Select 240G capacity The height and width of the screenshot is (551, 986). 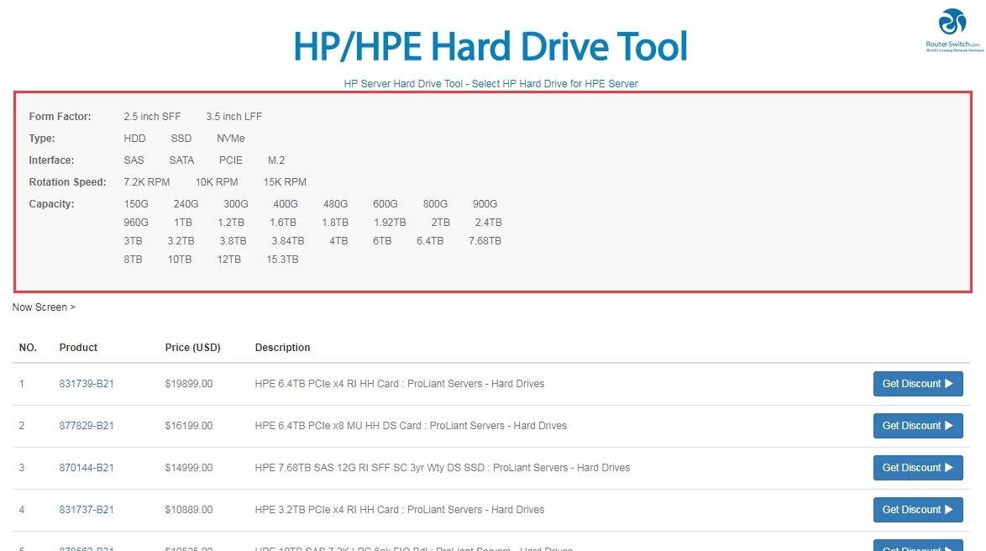186,204
